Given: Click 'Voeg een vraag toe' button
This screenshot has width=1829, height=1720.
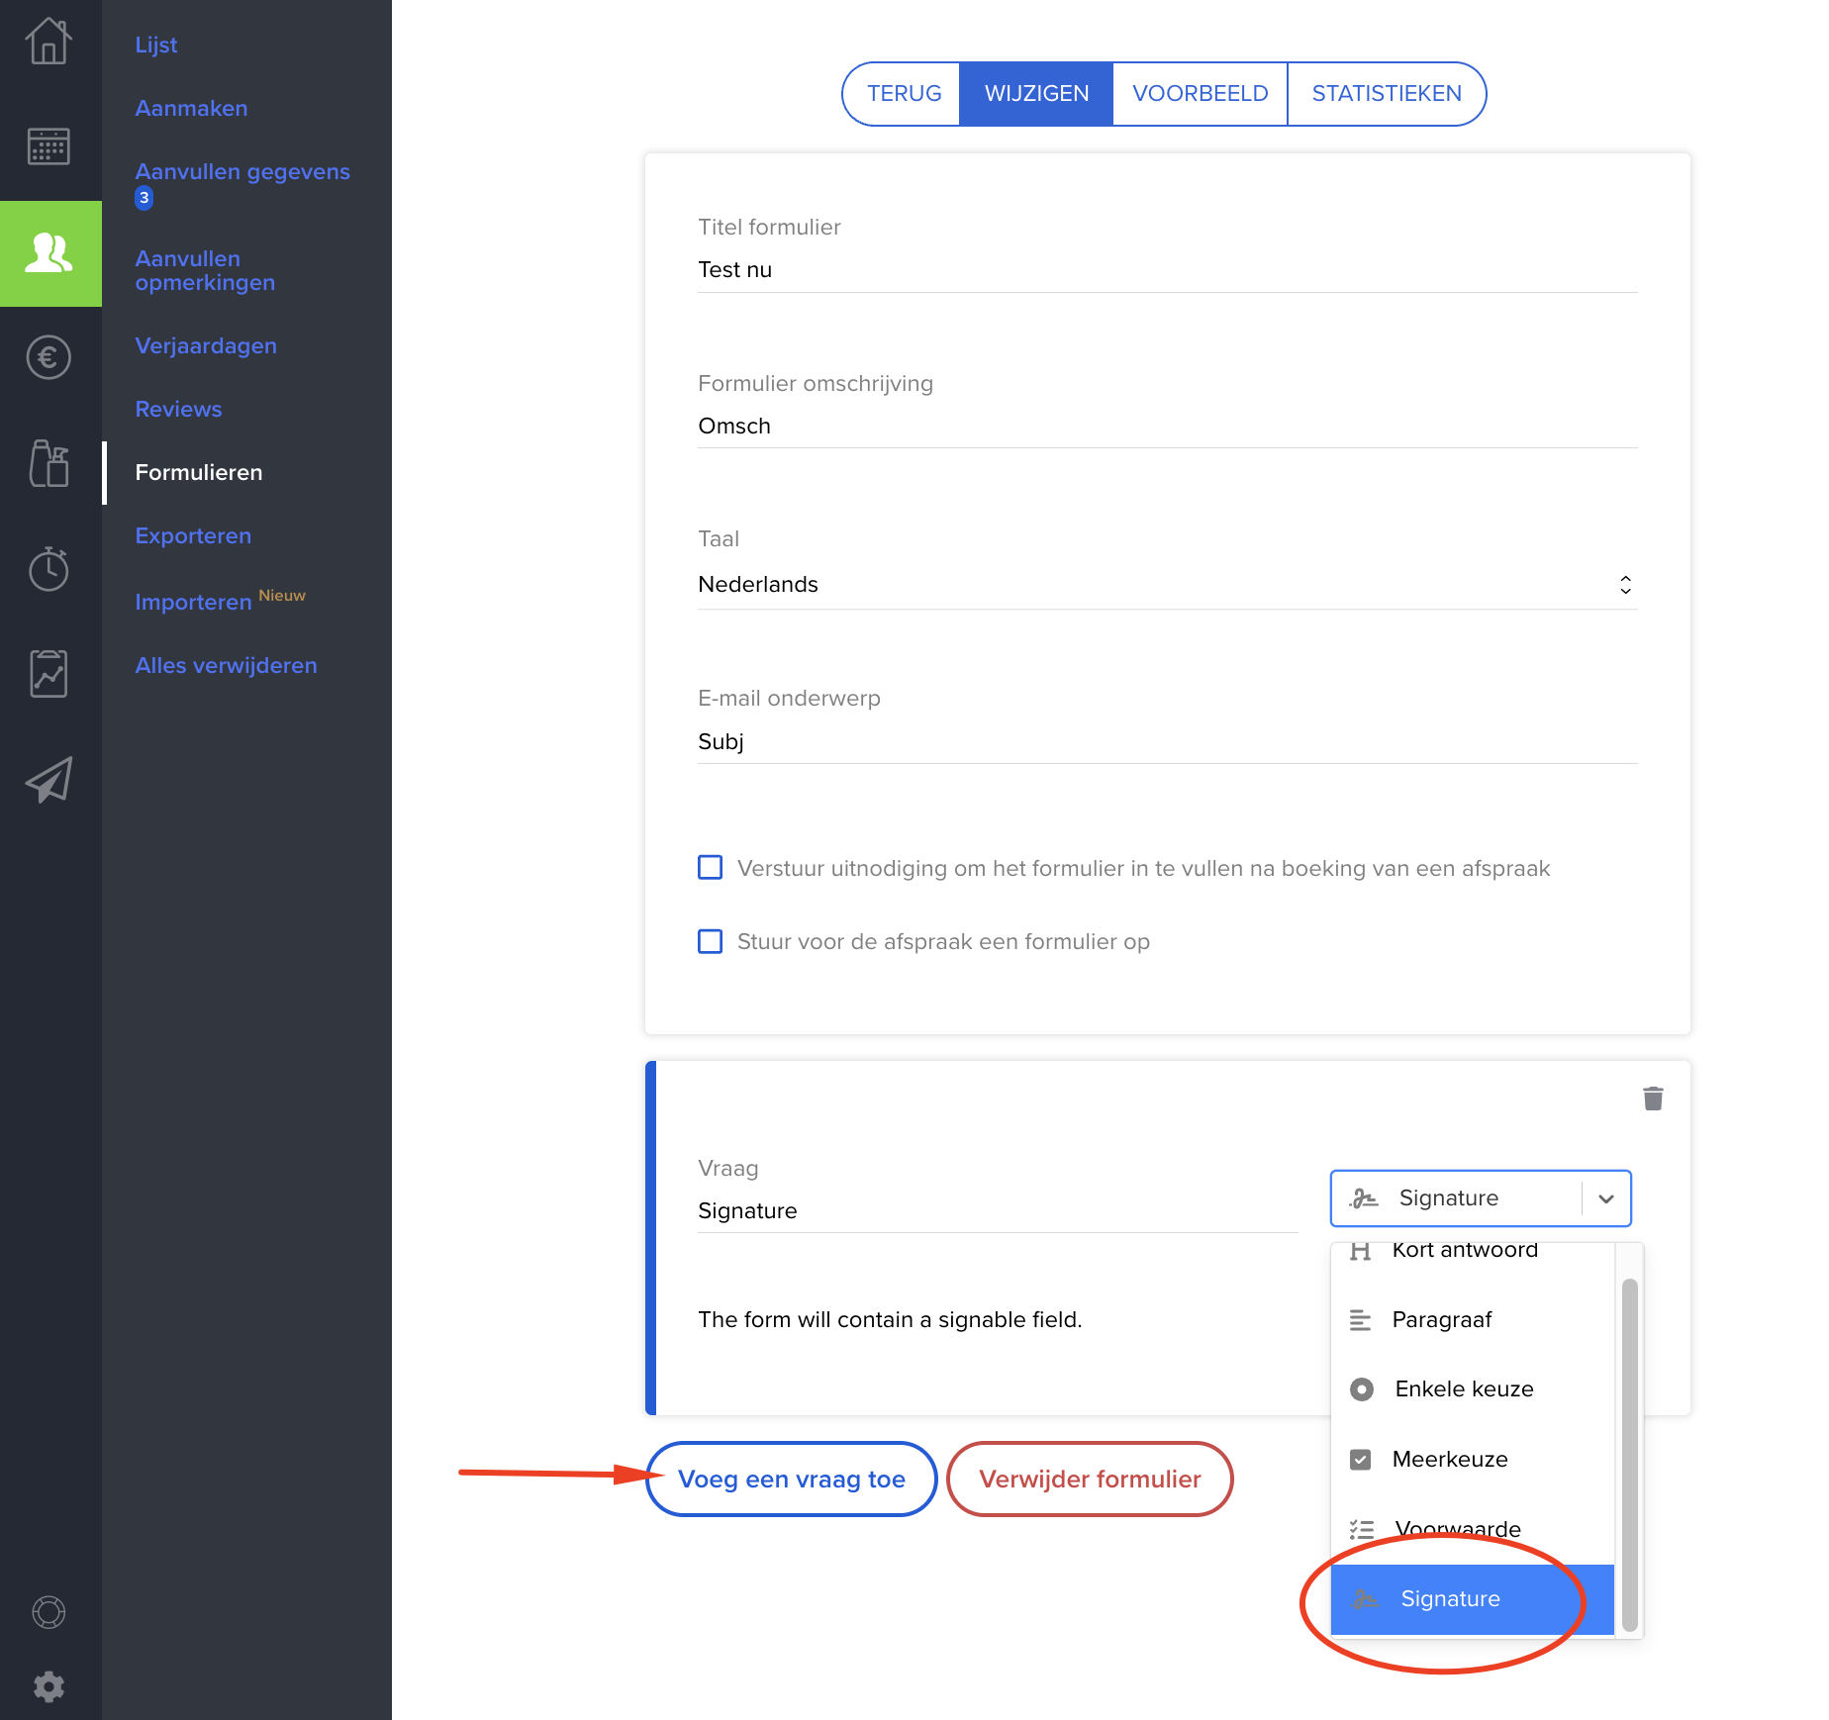Looking at the screenshot, I should point(791,1479).
